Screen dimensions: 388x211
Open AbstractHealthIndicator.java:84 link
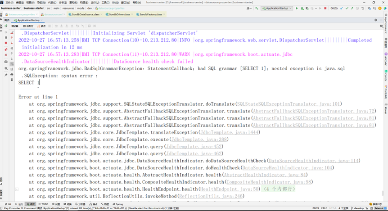(265, 175)
